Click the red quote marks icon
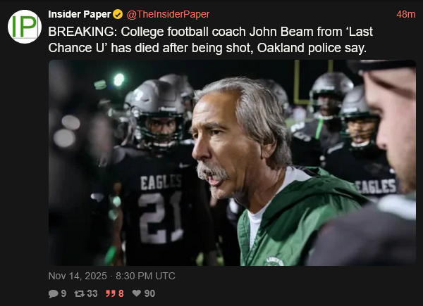This screenshot has width=423, height=306. [110, 294]
